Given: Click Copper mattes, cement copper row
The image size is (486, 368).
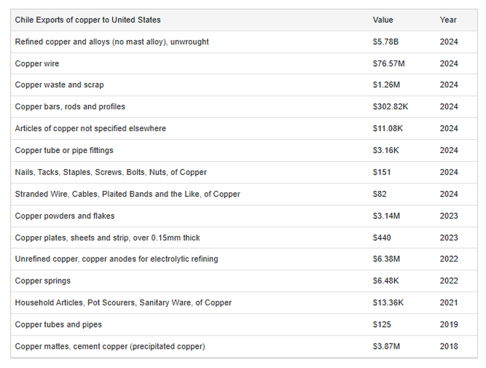Looking at the screenshot, I should 110,347.
